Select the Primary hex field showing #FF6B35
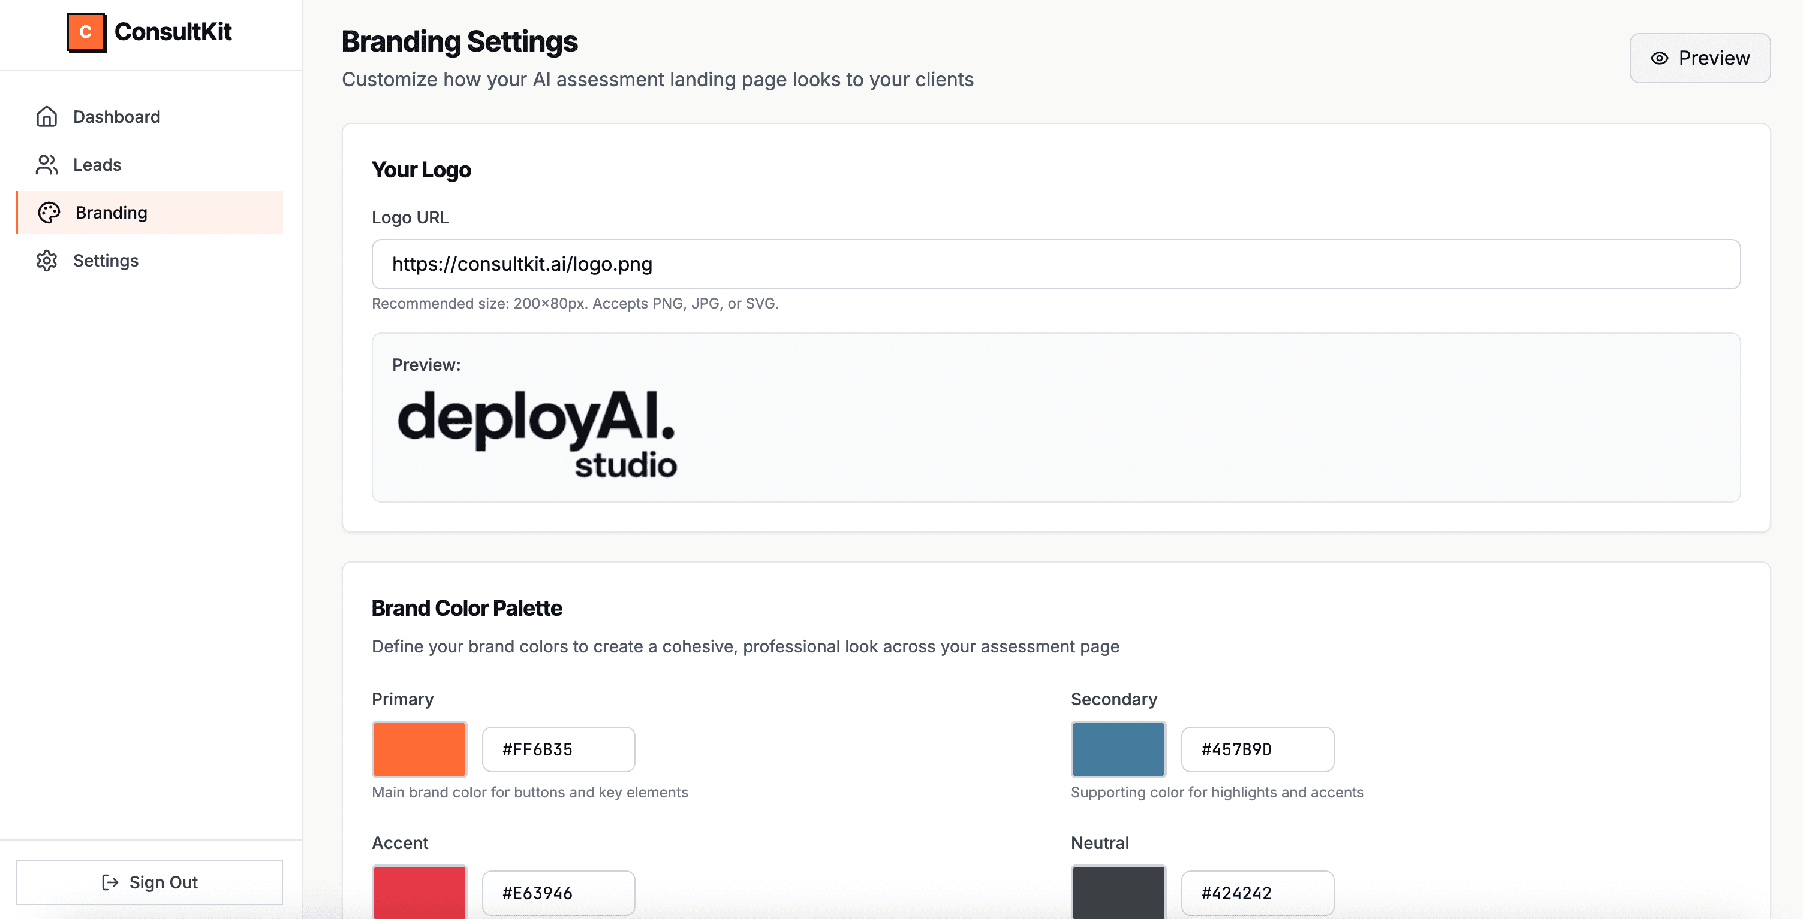The width and height of the screenshot is (1803, 919). pyautogui.click(x=558, y=749)
